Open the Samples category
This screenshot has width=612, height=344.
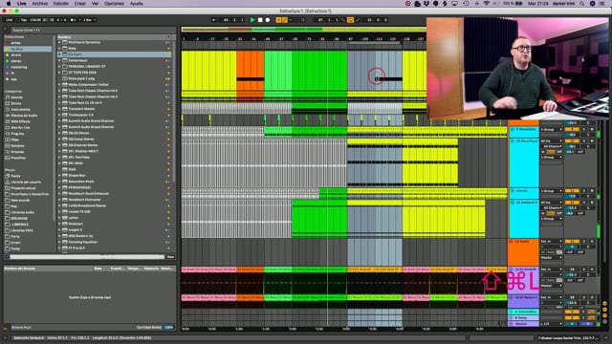tap(17, 146)
